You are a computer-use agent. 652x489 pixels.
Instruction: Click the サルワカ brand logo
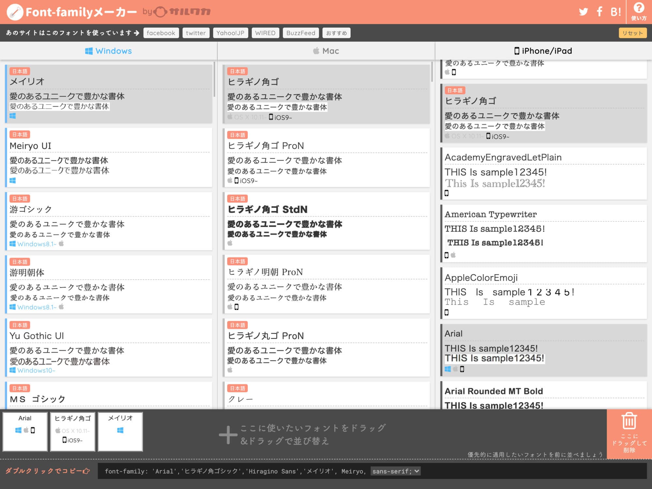click(x=182, y=12)
